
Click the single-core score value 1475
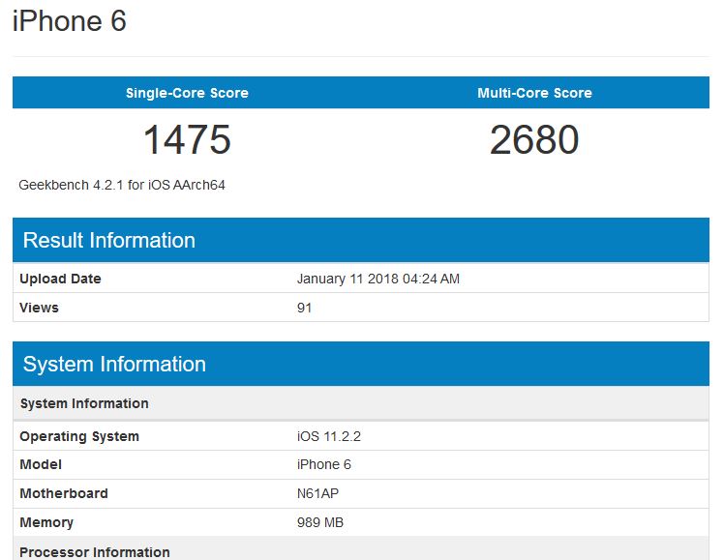point(187,139)
